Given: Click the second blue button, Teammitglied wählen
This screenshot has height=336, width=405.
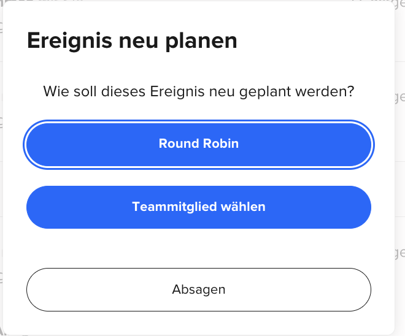Looking at the screenshot, I should coord(199,207).
